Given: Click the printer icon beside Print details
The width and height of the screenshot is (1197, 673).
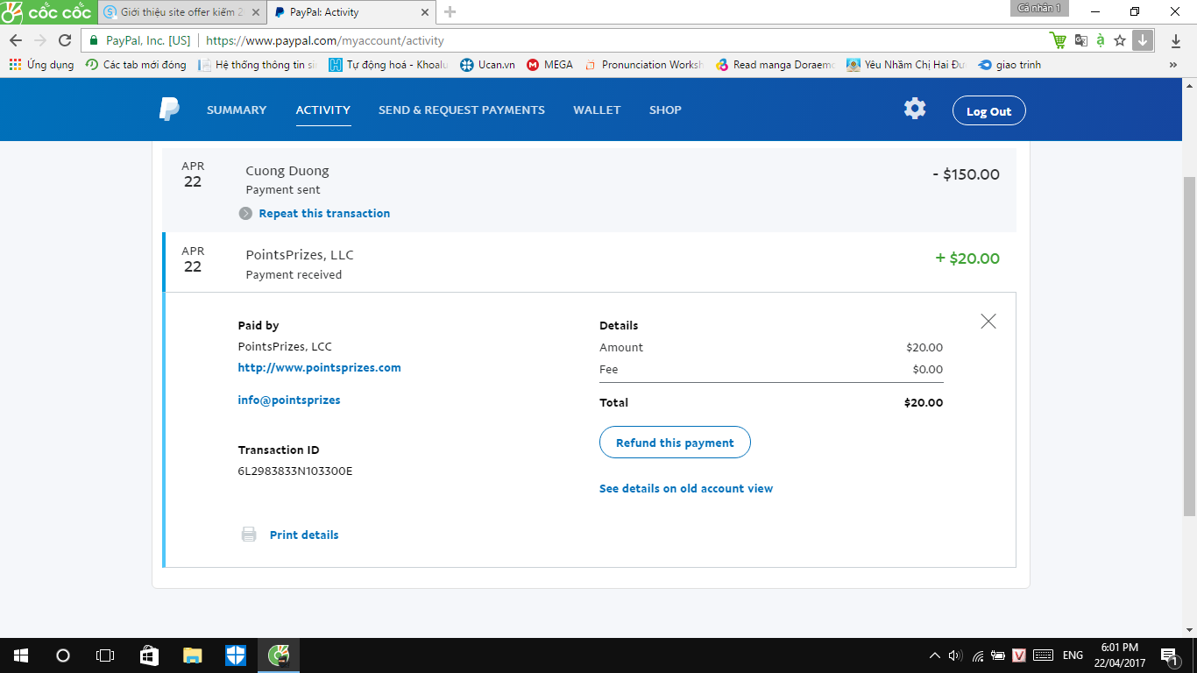Looking at the screenshot, I should (x=249, y=535).
